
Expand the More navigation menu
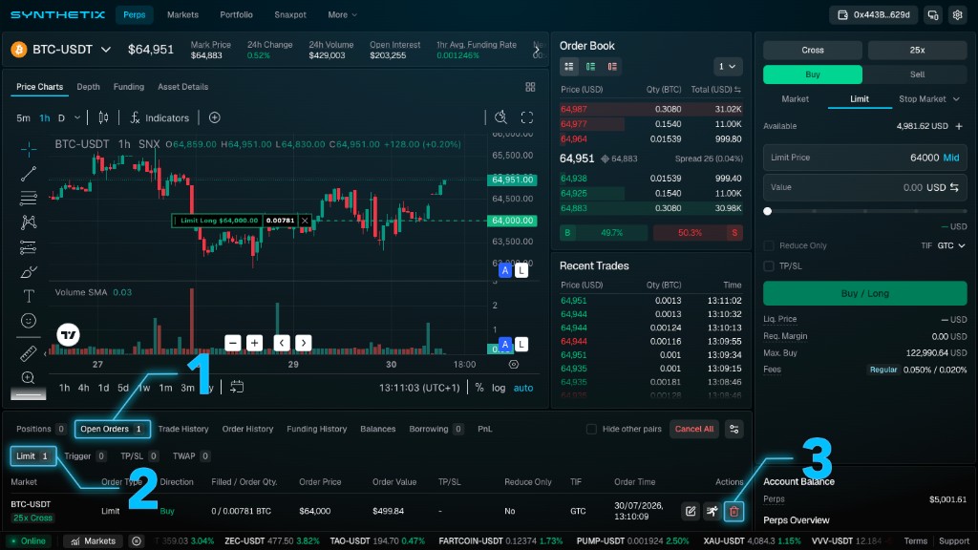(x=343, y=15)
